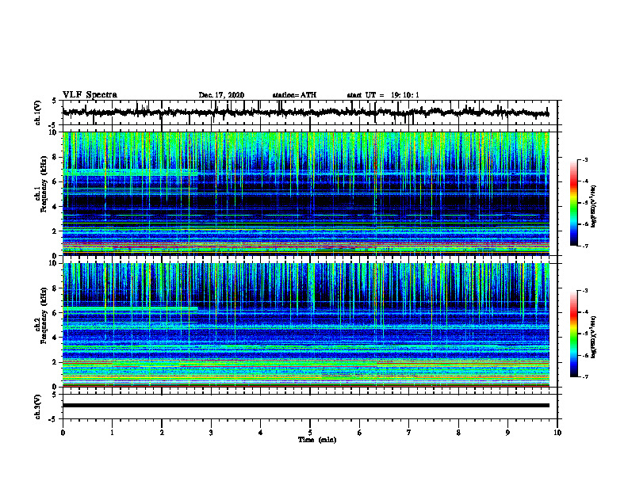
Task: Click the time axis tick label "3"
Action: tap(211, 433)
